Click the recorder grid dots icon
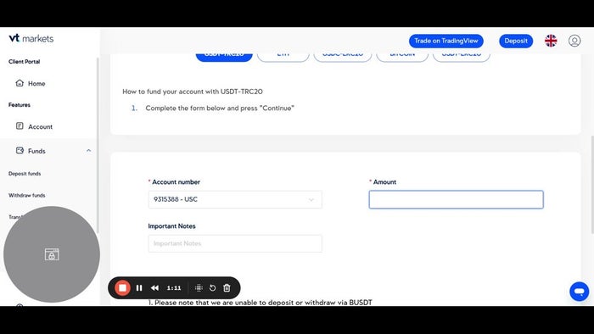 pyautogui.click(x=199, y=288)
